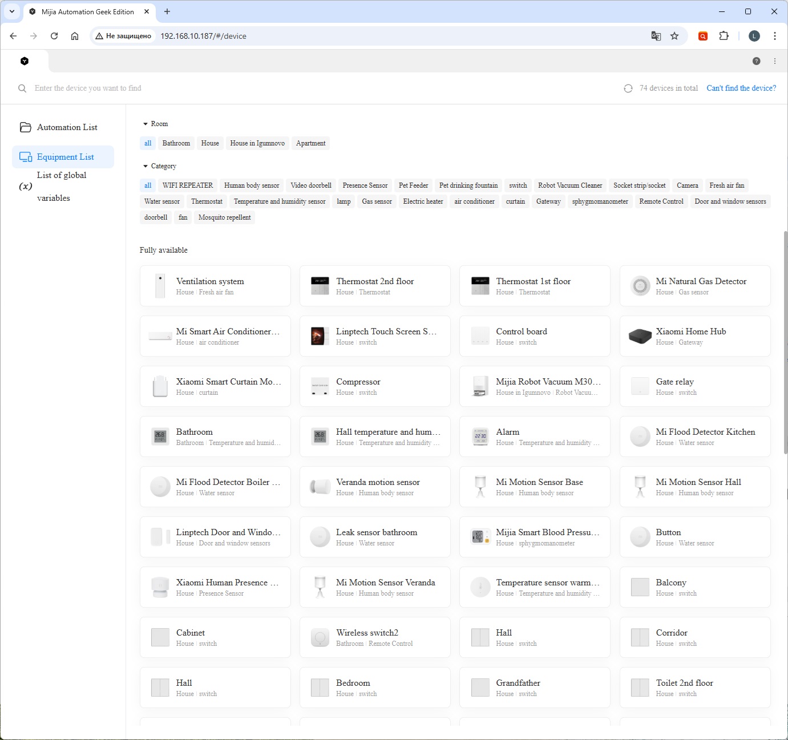Click Can't find the device link
The width and height of the screenshot is (788, 740).
[741, 88]
